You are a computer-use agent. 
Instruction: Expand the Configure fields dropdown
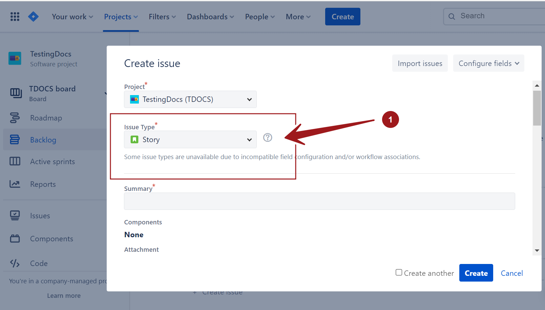488,63
